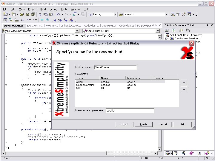The height and width of the screenshot is (161, 215).
Task: Open the GetCookies member dropdown
Action: 158,31
